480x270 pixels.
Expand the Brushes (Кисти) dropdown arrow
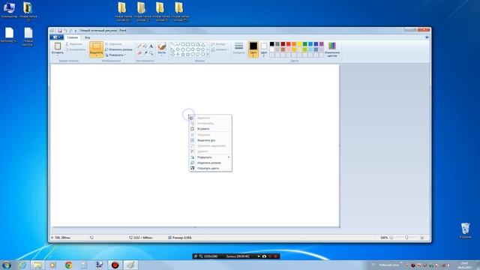coord(162,55)
